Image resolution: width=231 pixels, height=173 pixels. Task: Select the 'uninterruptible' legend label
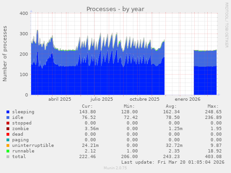tap(33, 145)
